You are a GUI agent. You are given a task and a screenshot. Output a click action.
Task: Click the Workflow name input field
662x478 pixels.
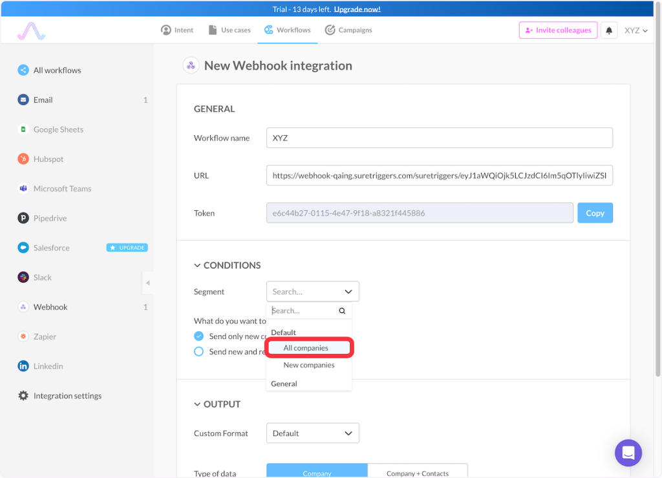tap(439, 138)
